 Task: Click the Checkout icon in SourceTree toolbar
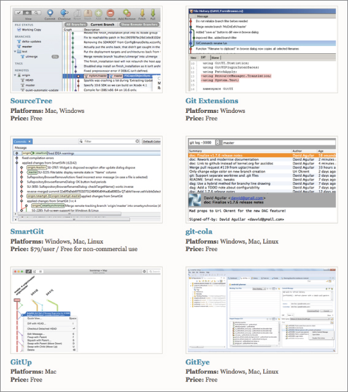(x=64, y=13)
